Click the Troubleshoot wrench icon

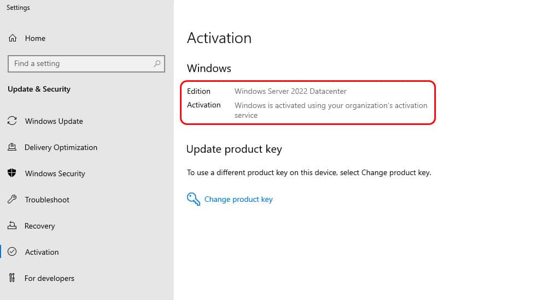tap(12, 199)
